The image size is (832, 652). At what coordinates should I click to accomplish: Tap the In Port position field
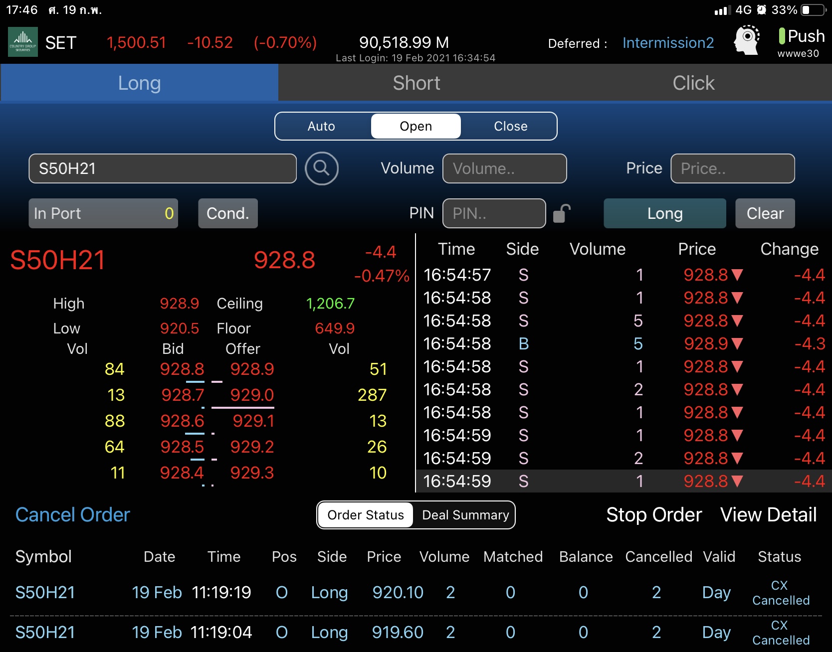pos(103,213)
